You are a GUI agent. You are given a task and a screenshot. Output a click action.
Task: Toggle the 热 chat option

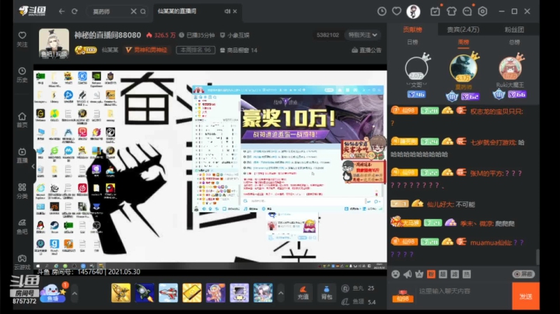click(x=467, y=274)
